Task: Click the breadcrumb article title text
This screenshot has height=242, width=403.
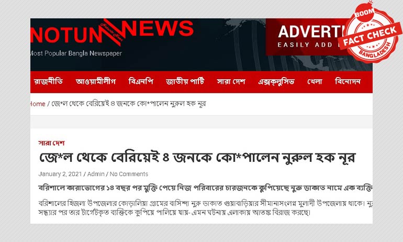Action: coord(129,104)
